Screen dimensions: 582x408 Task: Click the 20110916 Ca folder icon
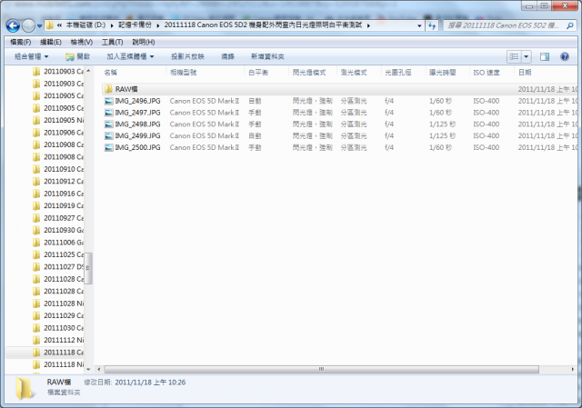click(36, 194)
